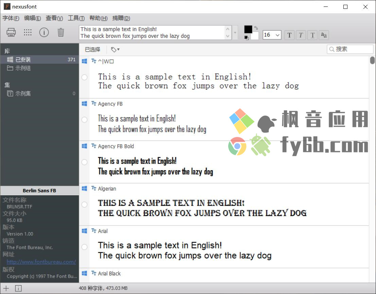Toggle italic text style button
Screen dimensions: 376x294
(x=301, y=35)
